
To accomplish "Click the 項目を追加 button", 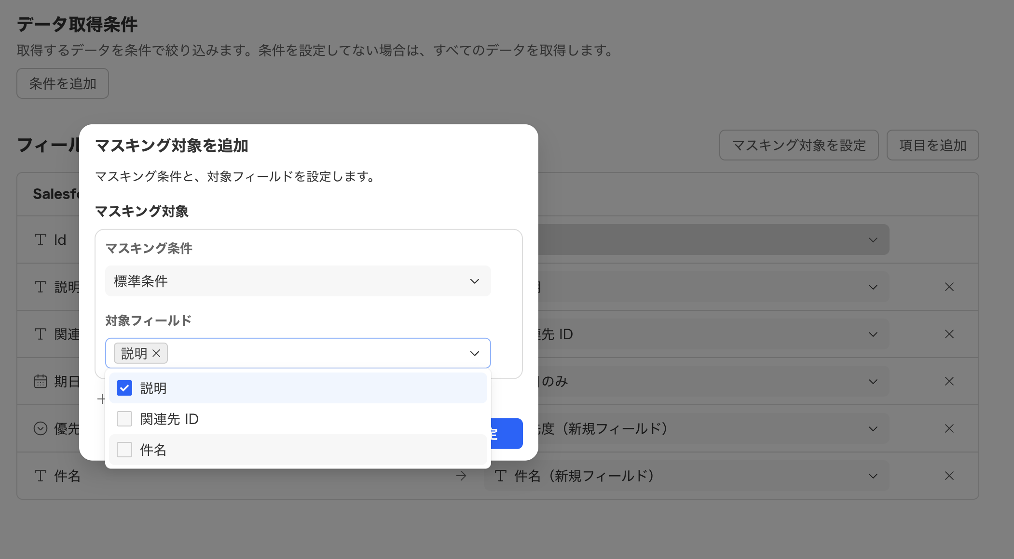I will click(932, 145).
